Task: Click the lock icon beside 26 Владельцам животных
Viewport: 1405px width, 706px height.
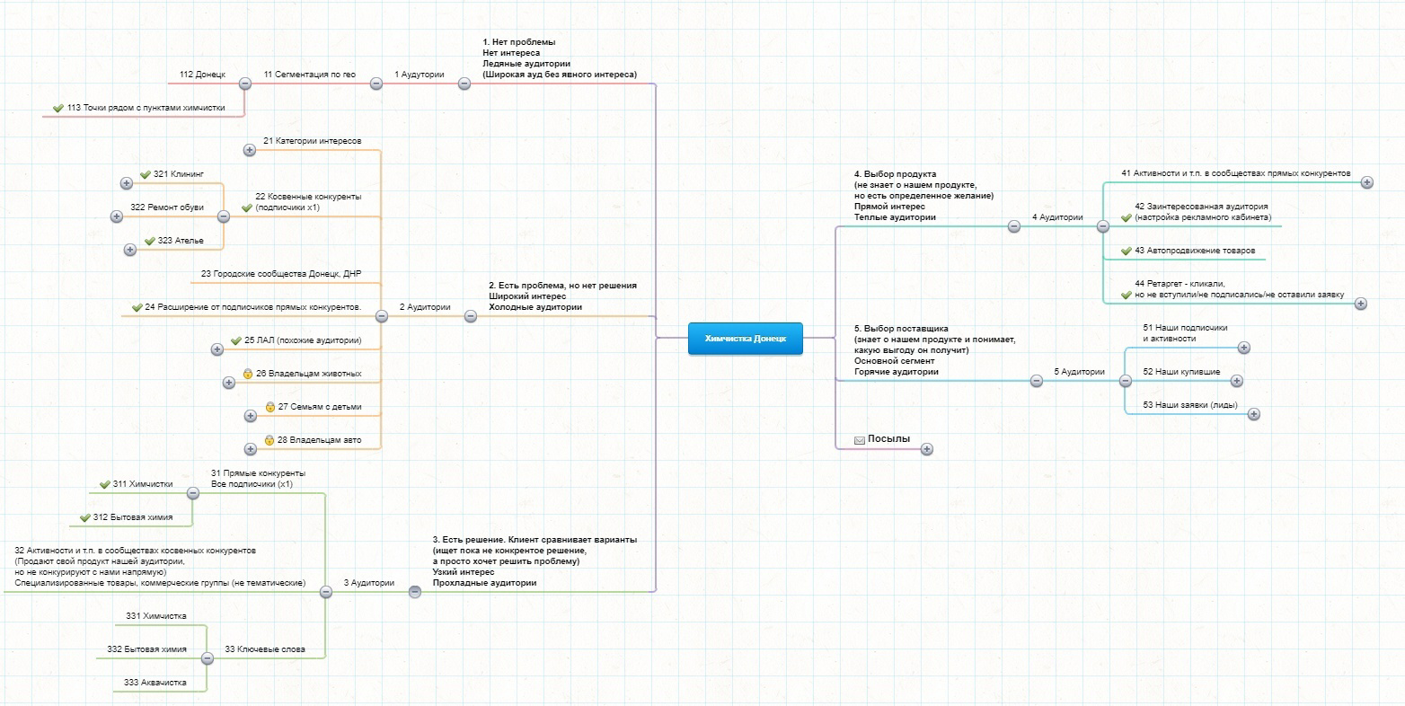Action: 248,374
